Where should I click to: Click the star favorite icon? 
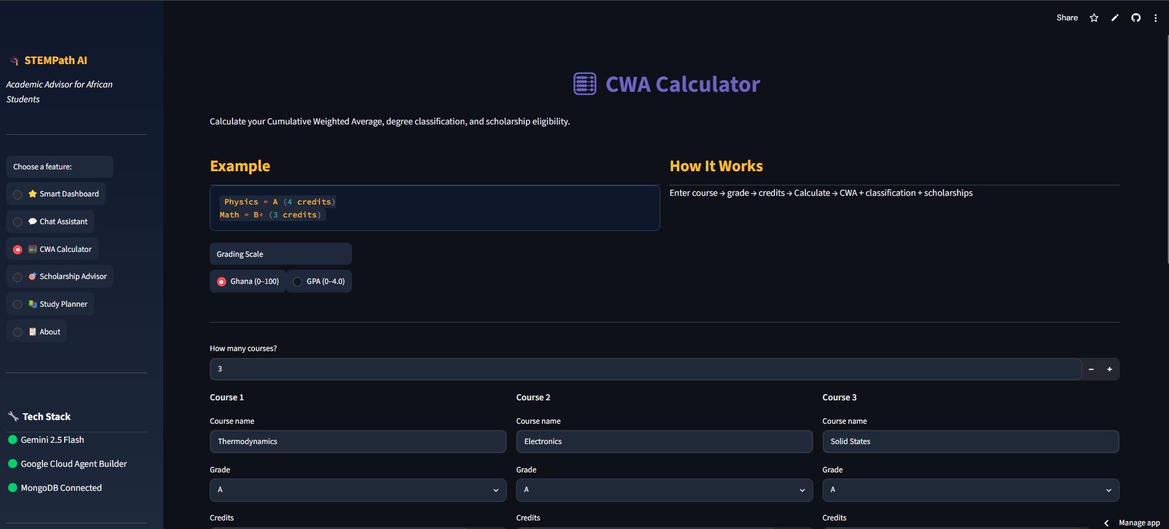tap(1094, 18)
